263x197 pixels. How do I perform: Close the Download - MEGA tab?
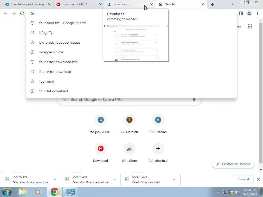pos(100,5)
